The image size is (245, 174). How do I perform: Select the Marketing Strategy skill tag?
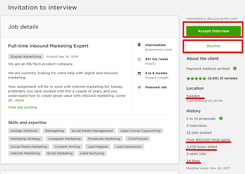[26, 139]
